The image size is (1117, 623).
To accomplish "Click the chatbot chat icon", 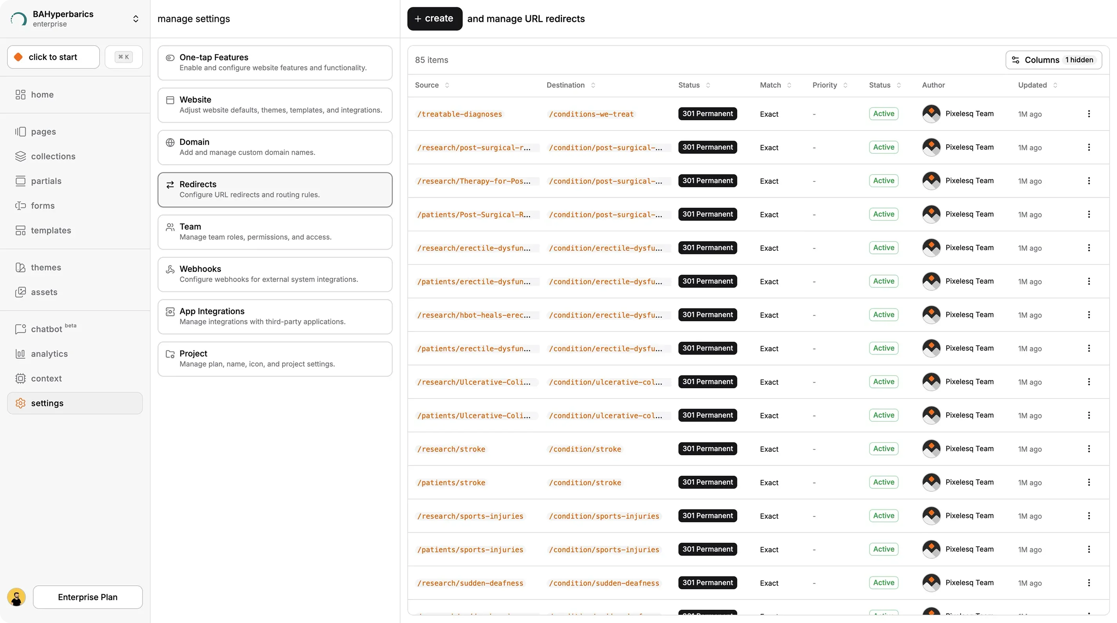I will coord(20,329).
